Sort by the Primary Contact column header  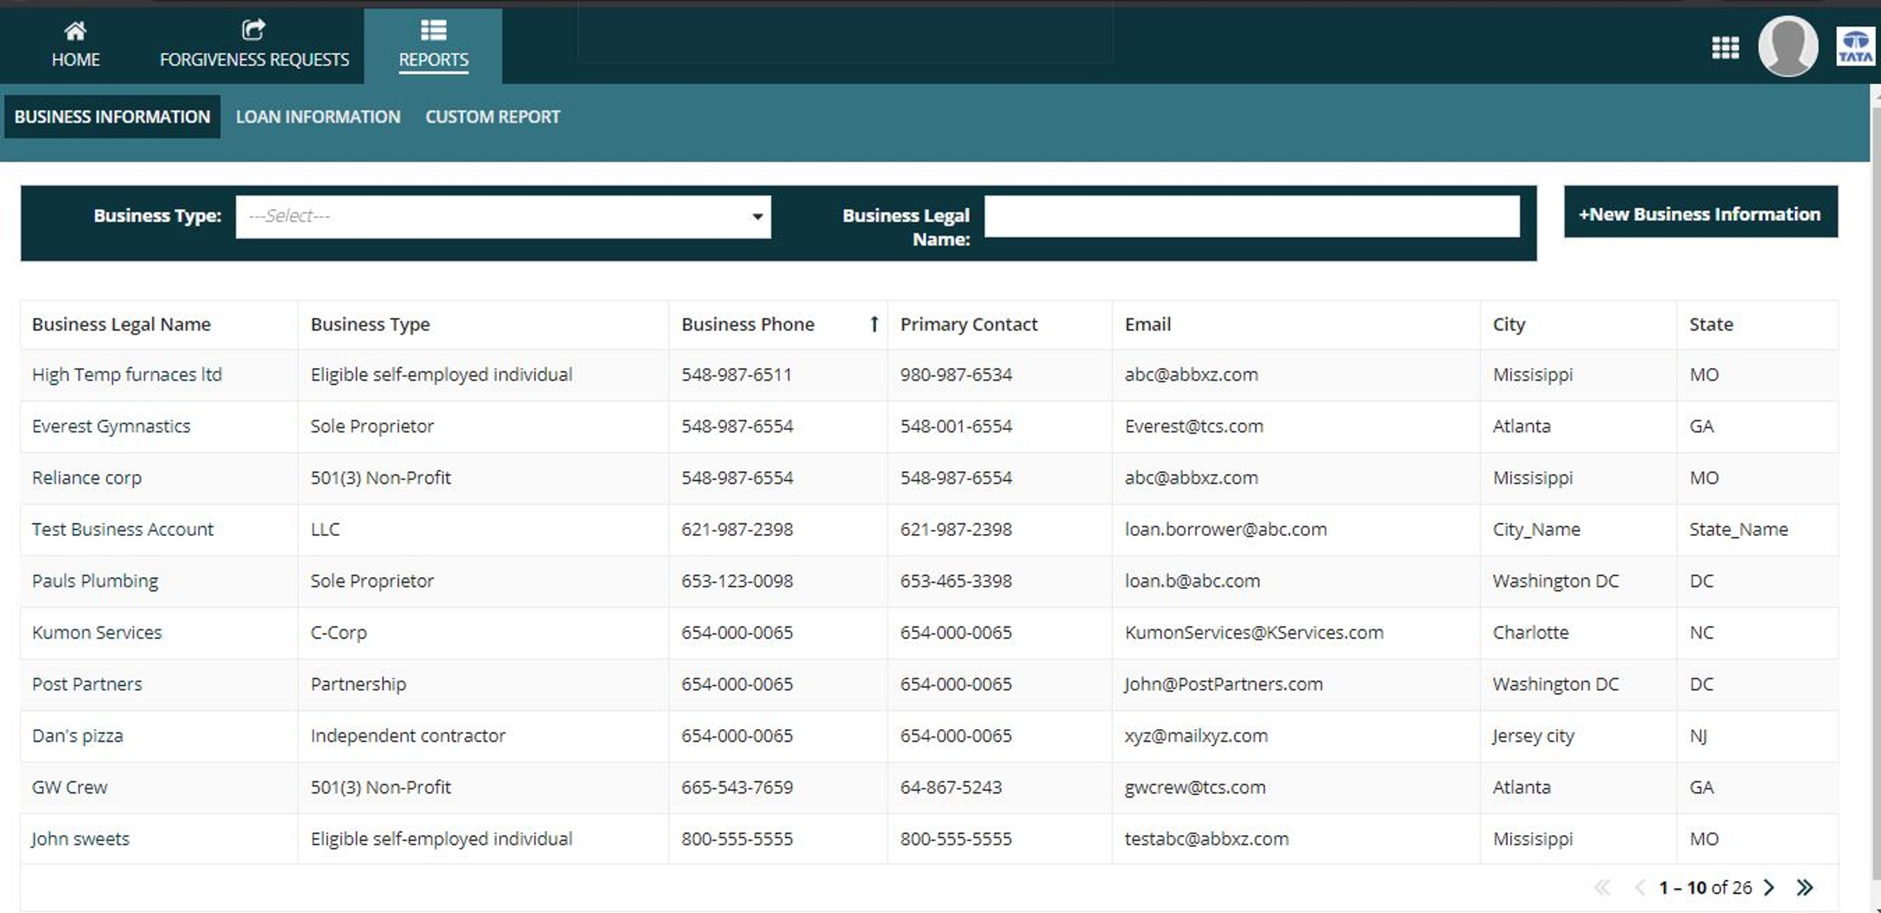[x=968, y=324]
